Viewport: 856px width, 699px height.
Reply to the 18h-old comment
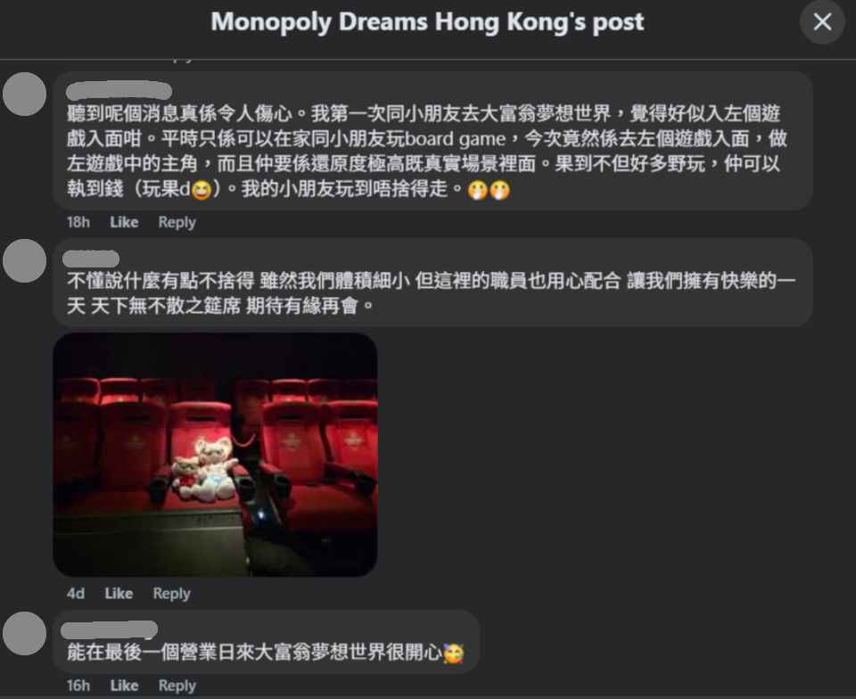(x=177, y=222)
